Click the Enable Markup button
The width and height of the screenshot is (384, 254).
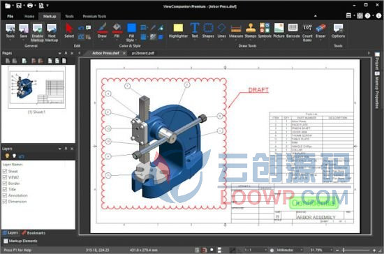click(x=38, y=33)
